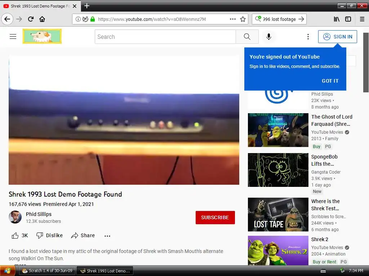Screen dimensions: 369x276
Task: Open a new tab with plus button
Action: [87, 6]
